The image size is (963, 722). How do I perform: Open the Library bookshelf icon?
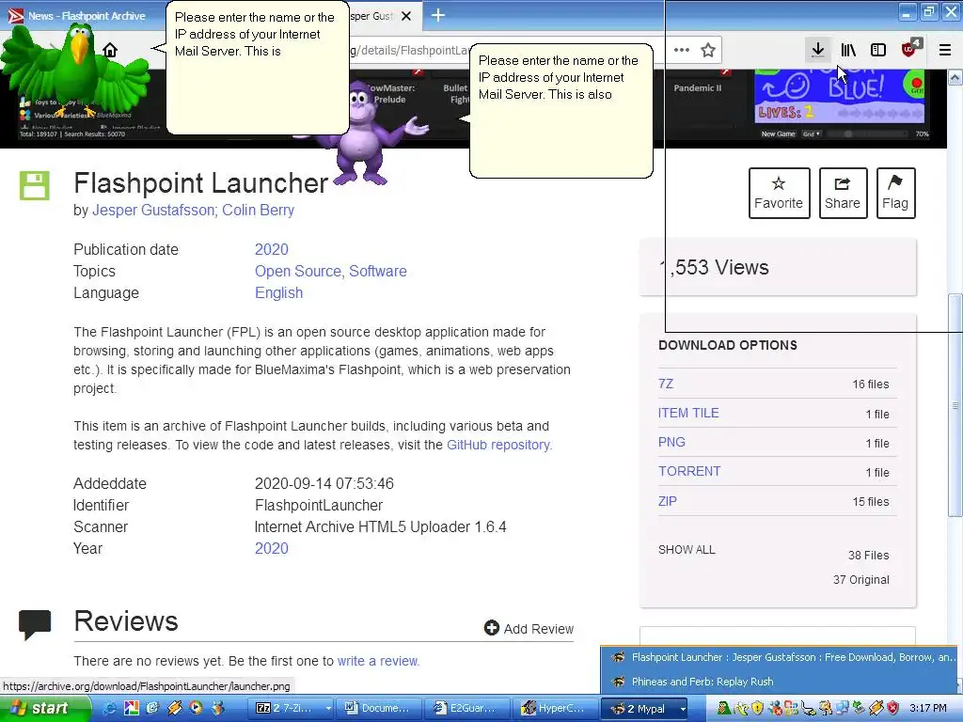[848, 50]
